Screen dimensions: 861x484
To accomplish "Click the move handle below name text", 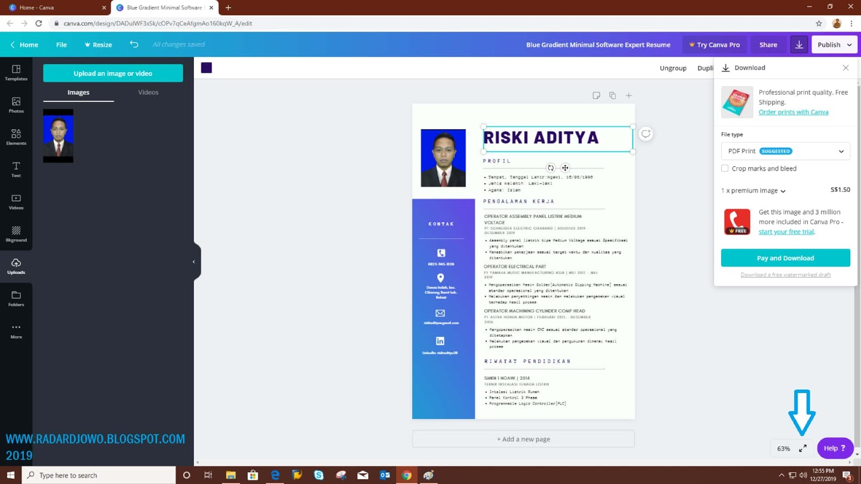I will (x=565, y=168).
